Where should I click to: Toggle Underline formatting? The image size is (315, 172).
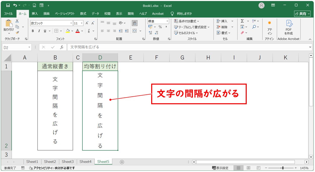pyautogui.click(x=45, y=31)
